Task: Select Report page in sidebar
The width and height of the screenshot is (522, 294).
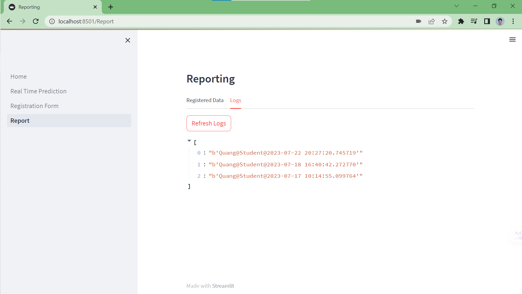Action: 69,121
